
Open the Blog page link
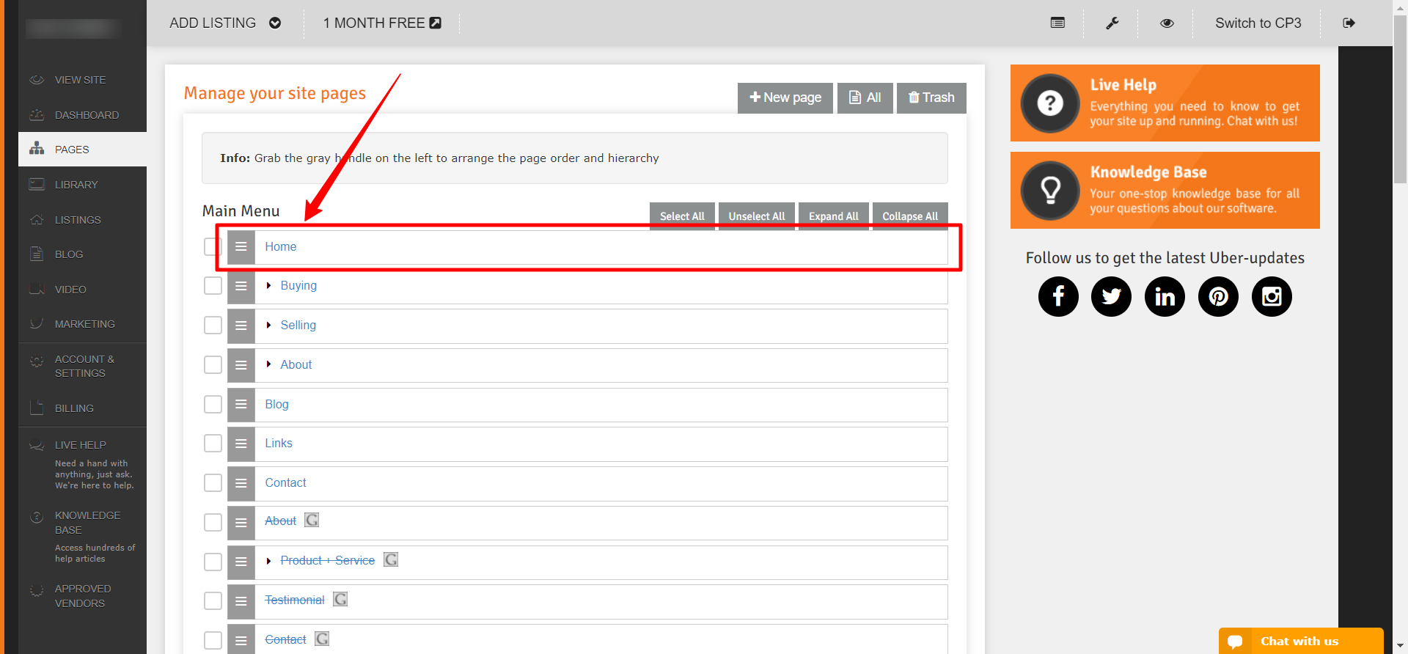276,404
